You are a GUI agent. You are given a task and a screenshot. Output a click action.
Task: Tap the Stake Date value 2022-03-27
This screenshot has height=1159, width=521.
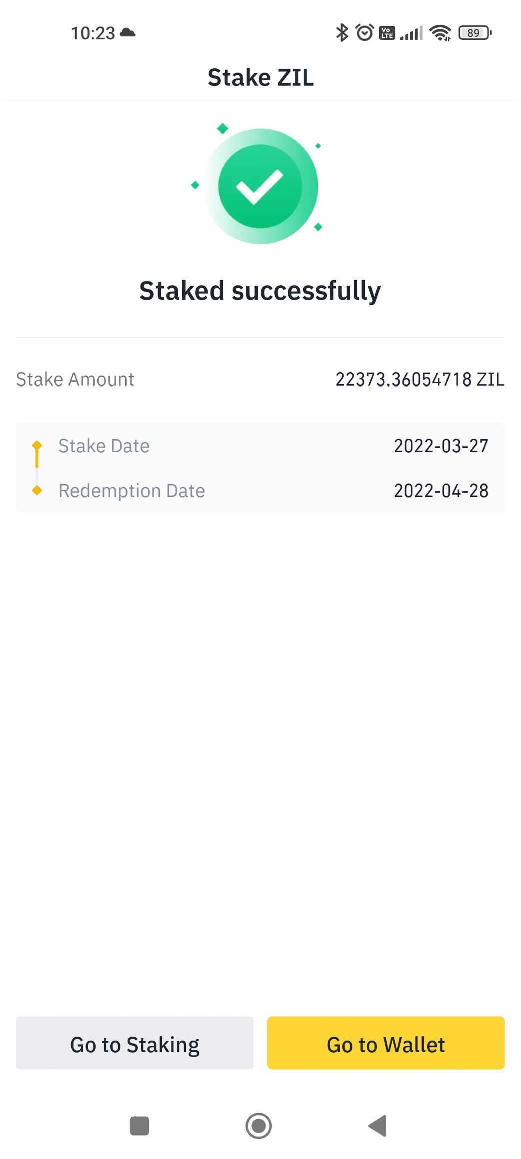(x=441, y=446)
